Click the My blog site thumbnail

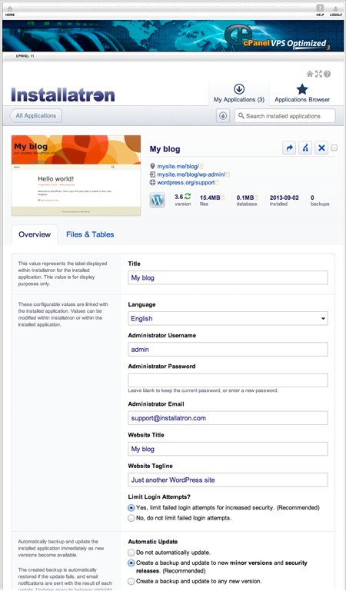point(76,176)
